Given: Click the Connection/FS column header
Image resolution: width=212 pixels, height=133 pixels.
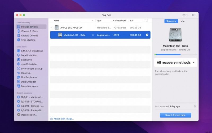Looking at the screenshot, I should (120, 21).
